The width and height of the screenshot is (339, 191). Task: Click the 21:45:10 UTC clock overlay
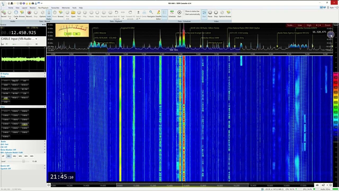pyautogui.click(x=62, y=177)
